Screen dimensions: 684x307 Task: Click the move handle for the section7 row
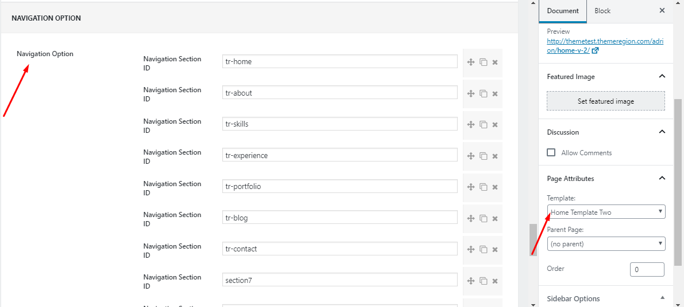(471, 281)
